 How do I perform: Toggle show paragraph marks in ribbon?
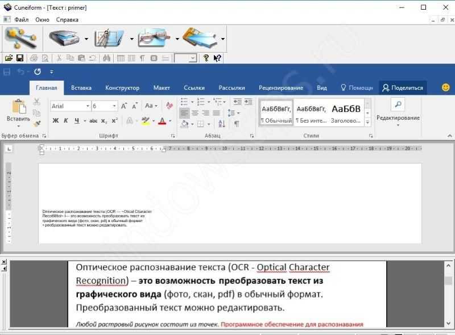pyautogui.click(x=237, y=124)
